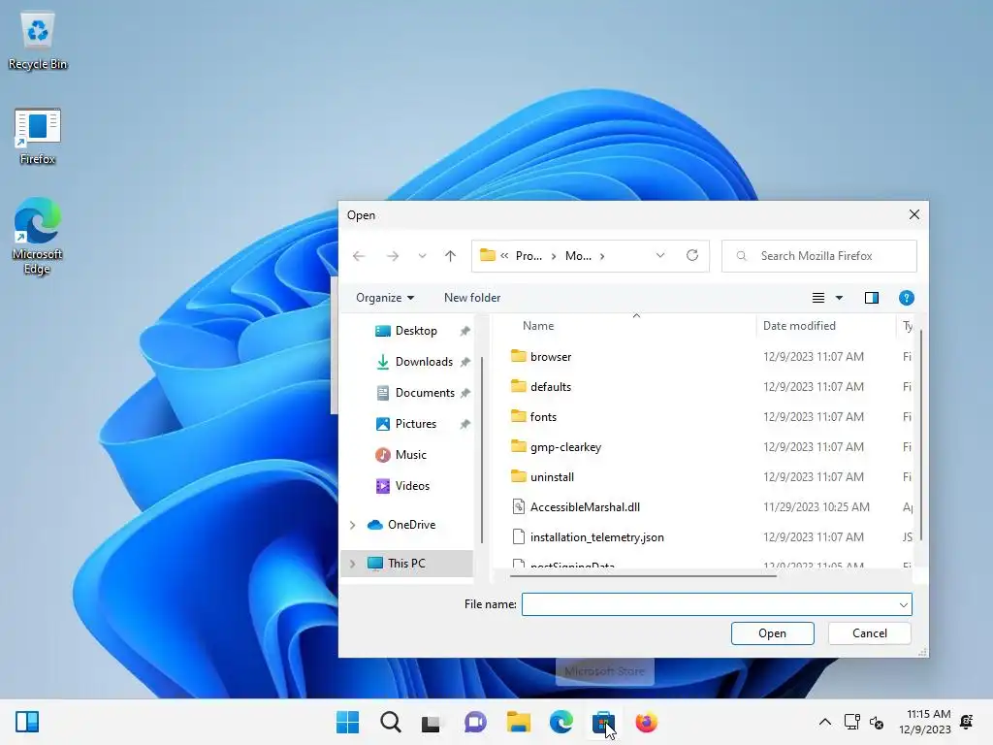This screenshot has width=993, height=745.
Task: Show hidden system tray icons
Action: (824, 722)
